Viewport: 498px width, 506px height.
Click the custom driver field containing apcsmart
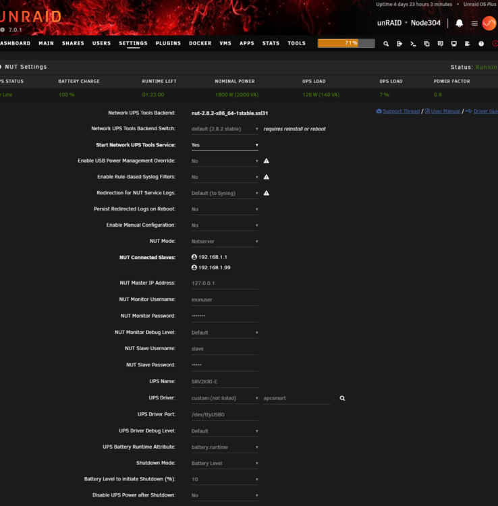point(297,398)
